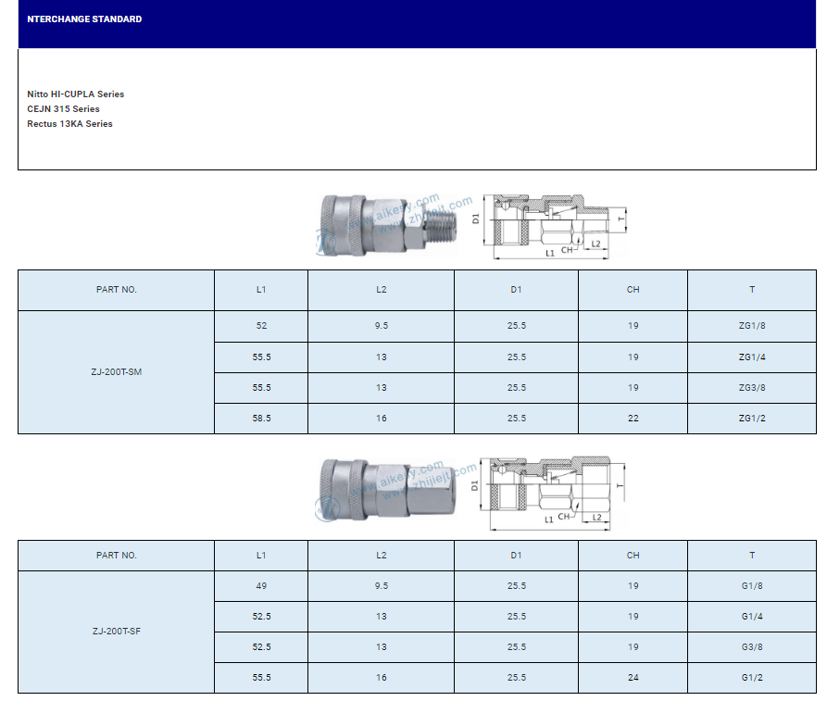Click the ZG3/8 thread size cell
Viewport: 827px width, 701px height.
coord(751,388)
